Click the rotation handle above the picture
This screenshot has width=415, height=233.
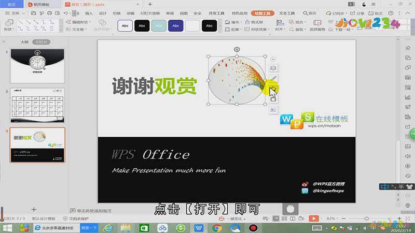click(237, 49)
